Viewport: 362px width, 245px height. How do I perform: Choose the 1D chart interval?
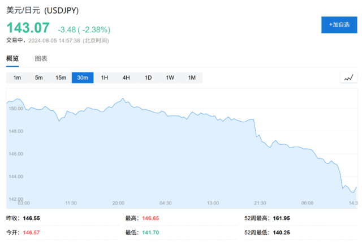pyautogui.click(x=148, y=78)
